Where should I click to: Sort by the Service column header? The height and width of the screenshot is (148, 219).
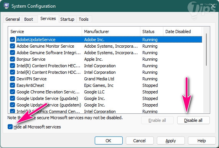45,32
